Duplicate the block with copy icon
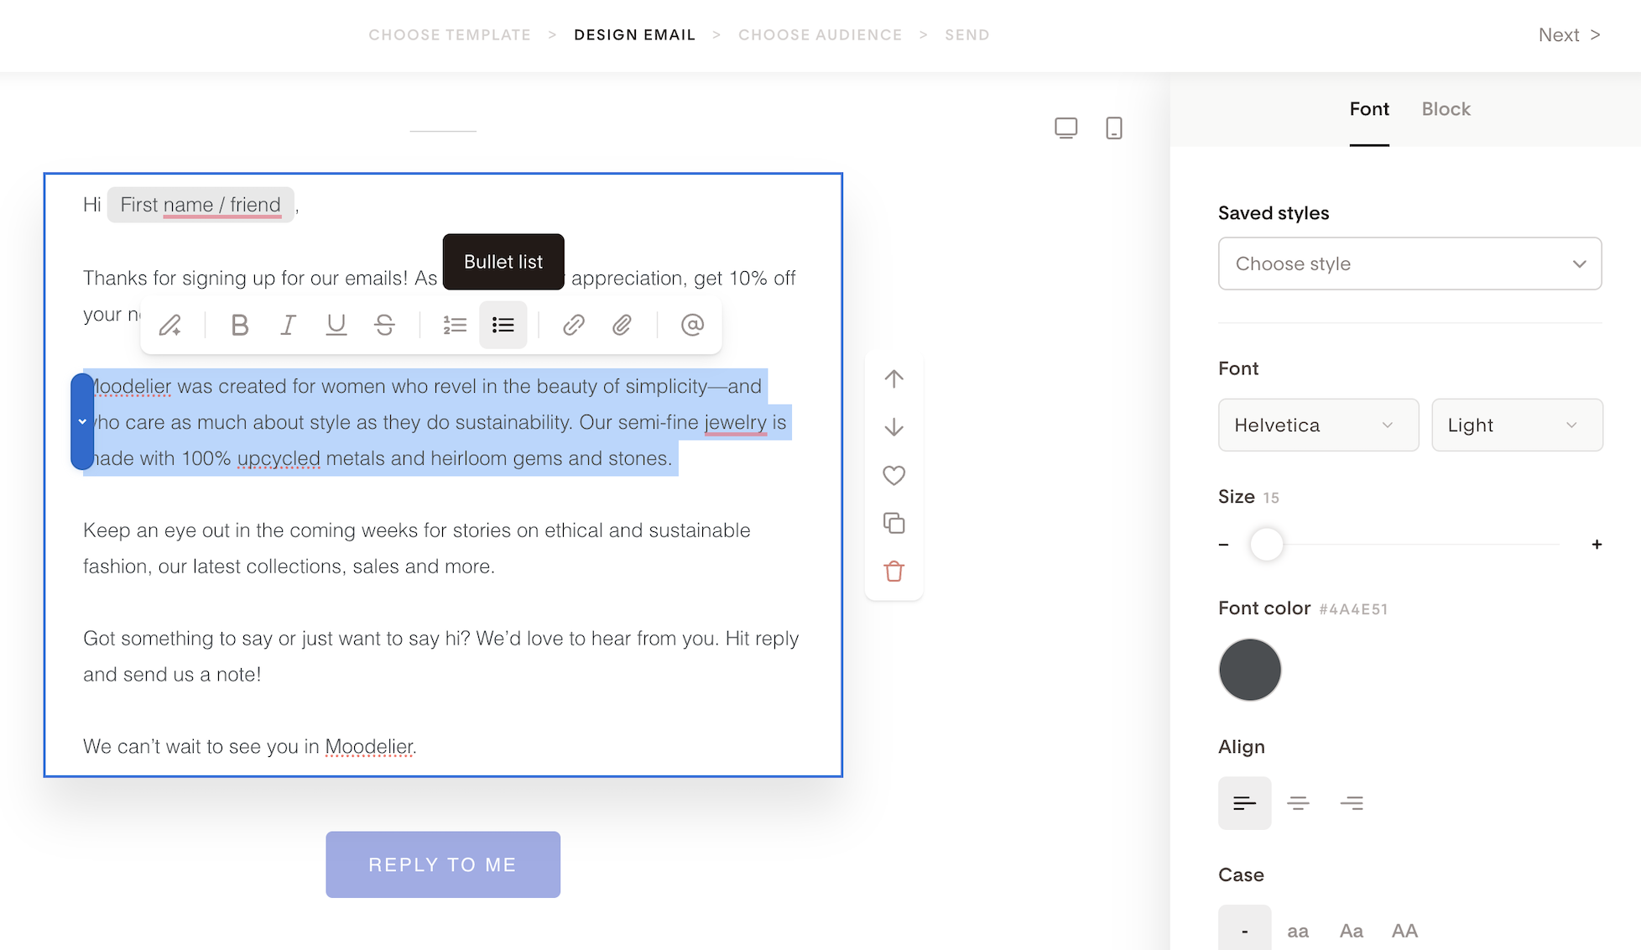This screenshot has height=950, width=1641. 893,524
